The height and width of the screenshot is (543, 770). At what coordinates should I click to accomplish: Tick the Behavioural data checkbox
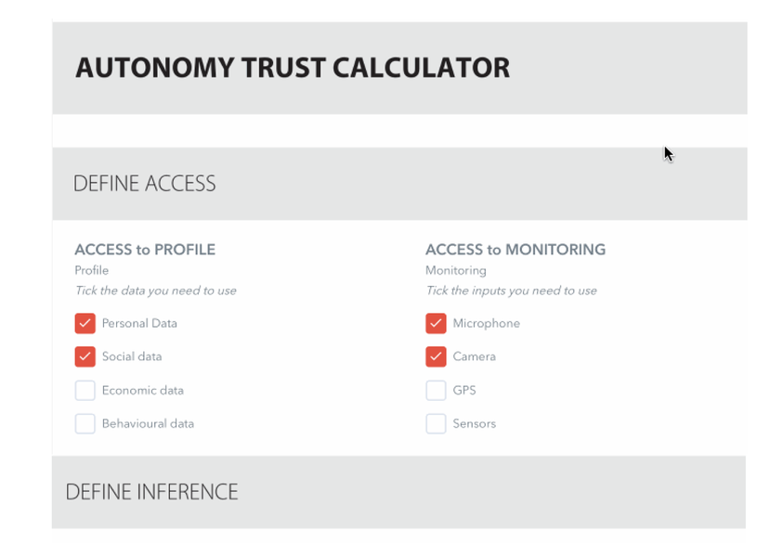tap(85, 423)
